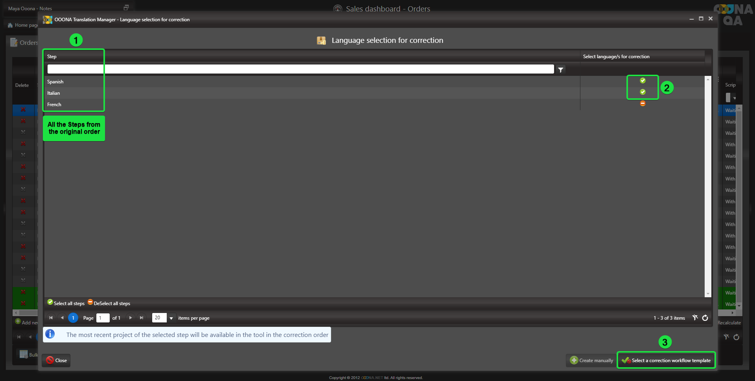Open the items per page dropdown
This screenshot has height=381, width=755.
[x=171, y=318]
